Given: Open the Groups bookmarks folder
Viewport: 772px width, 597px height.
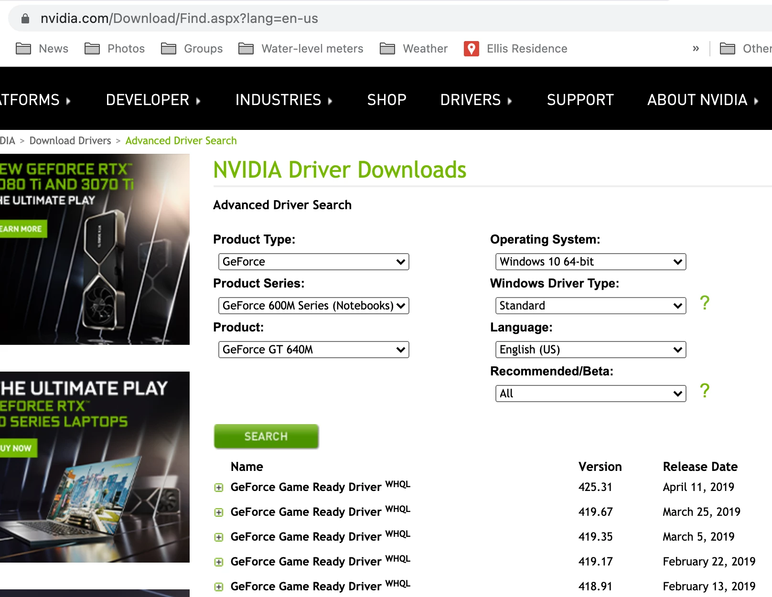Looking at the screenshot, I should click(192, 49).
